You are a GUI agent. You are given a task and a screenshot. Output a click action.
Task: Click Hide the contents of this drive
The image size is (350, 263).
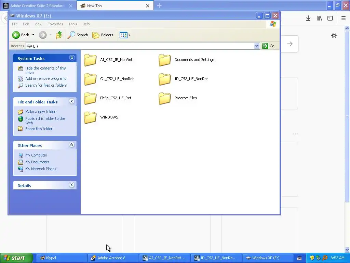45,70
